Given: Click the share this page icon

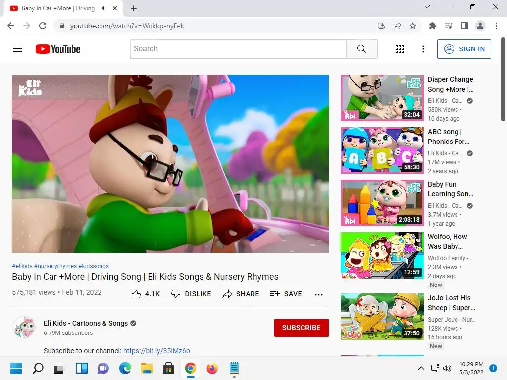Looking at the screenshot, I should click(397, 26).
